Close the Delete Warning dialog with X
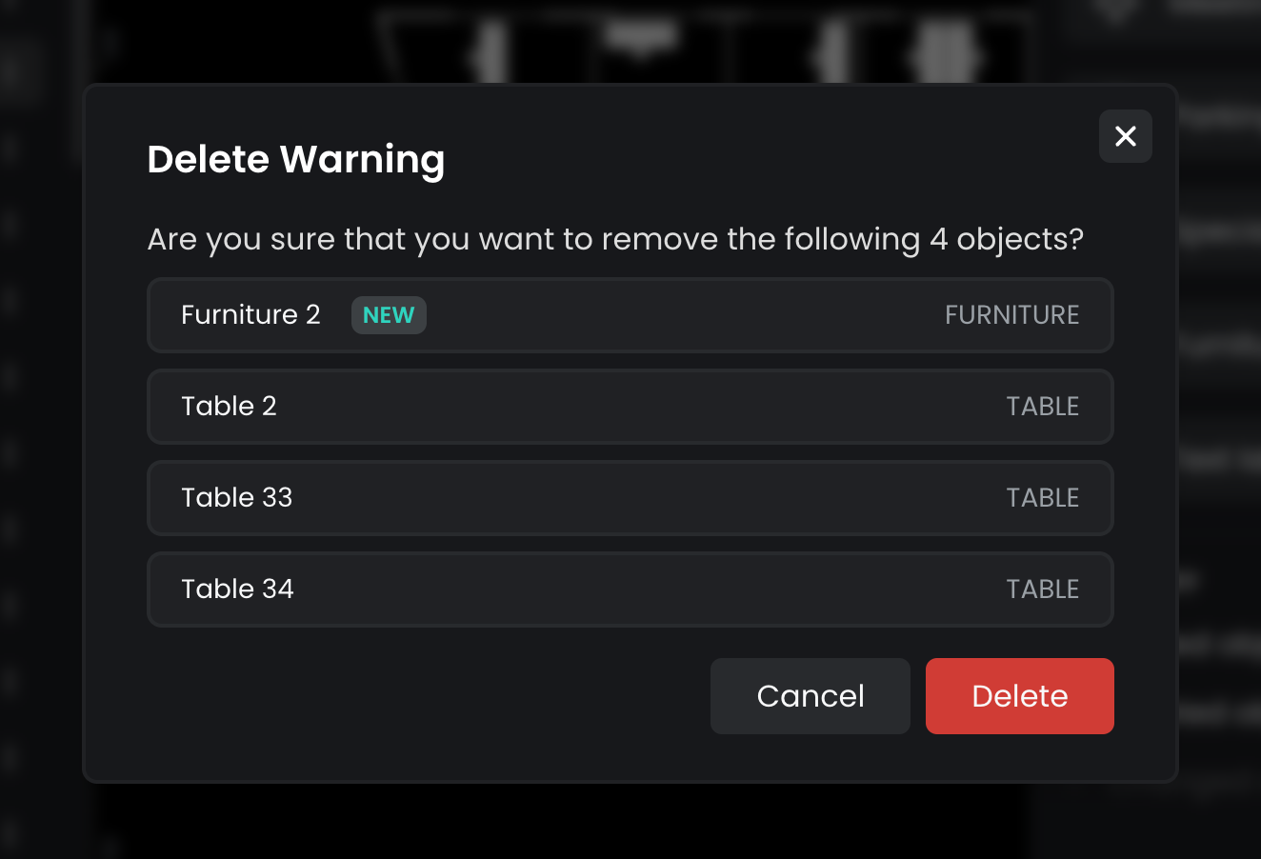This screenshot has width=1261, height=859. click(1126, 136)
